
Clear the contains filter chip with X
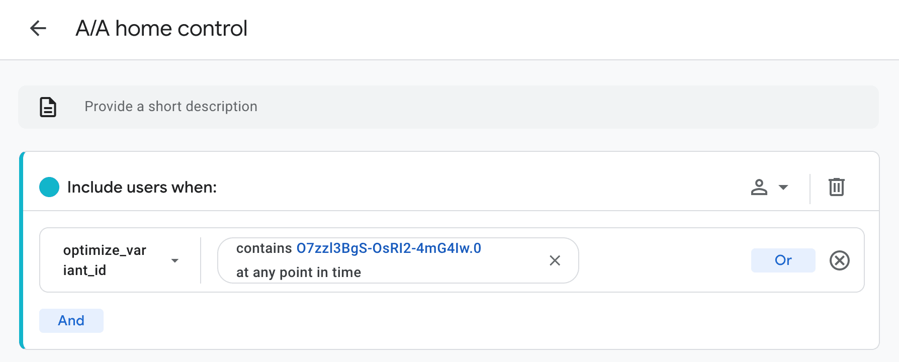pyautogui.click(x=555, y=260)
